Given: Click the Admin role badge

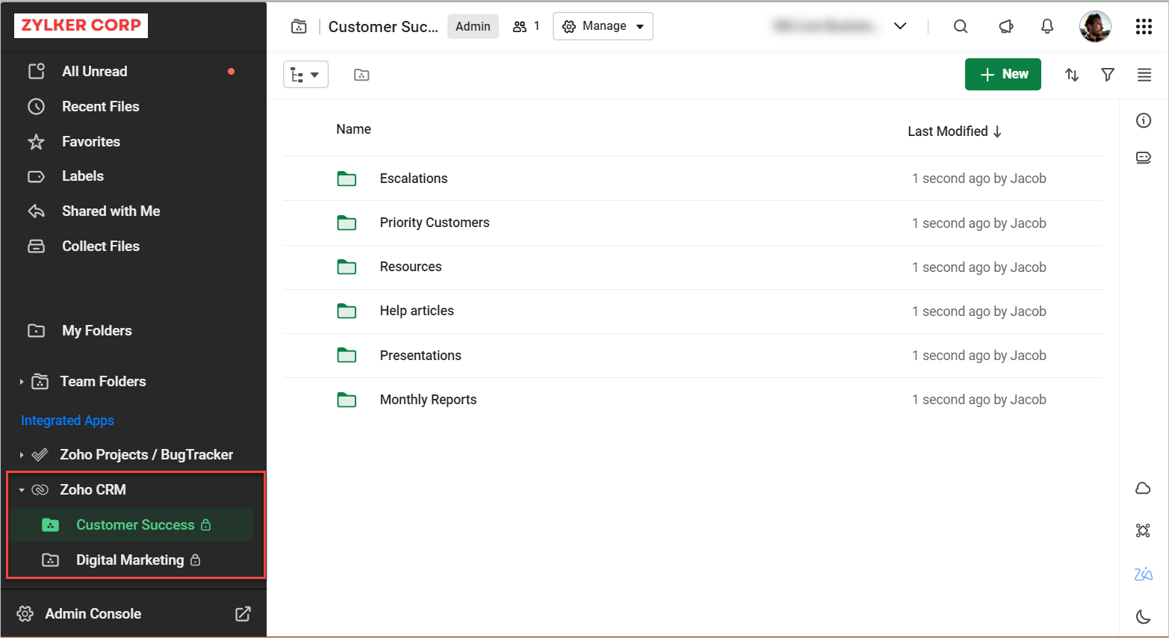Looking at the screenshot, I should [x=473, y=27].
